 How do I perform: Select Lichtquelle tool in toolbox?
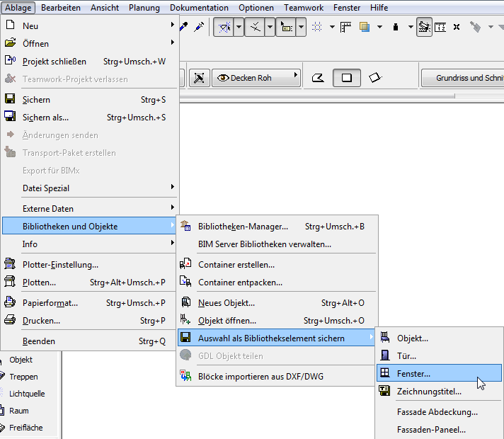[27, 394]
